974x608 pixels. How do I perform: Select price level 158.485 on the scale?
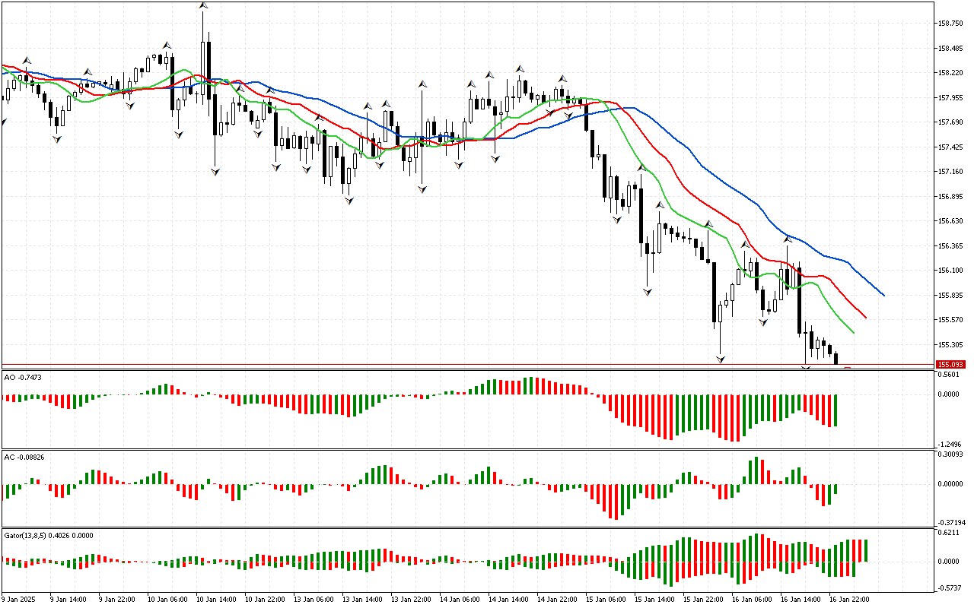(x=950, y=49)
